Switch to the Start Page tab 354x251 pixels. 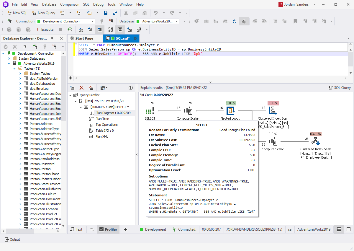click(x=85, y=38)
